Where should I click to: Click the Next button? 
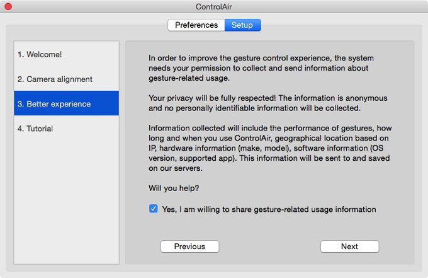click(x=350, y=246)
